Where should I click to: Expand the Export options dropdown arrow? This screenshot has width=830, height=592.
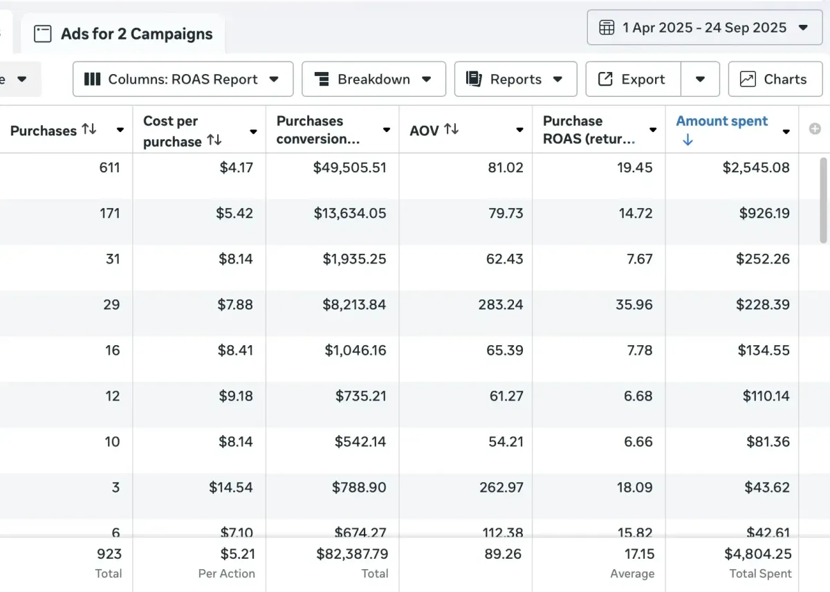coord(700,80)
